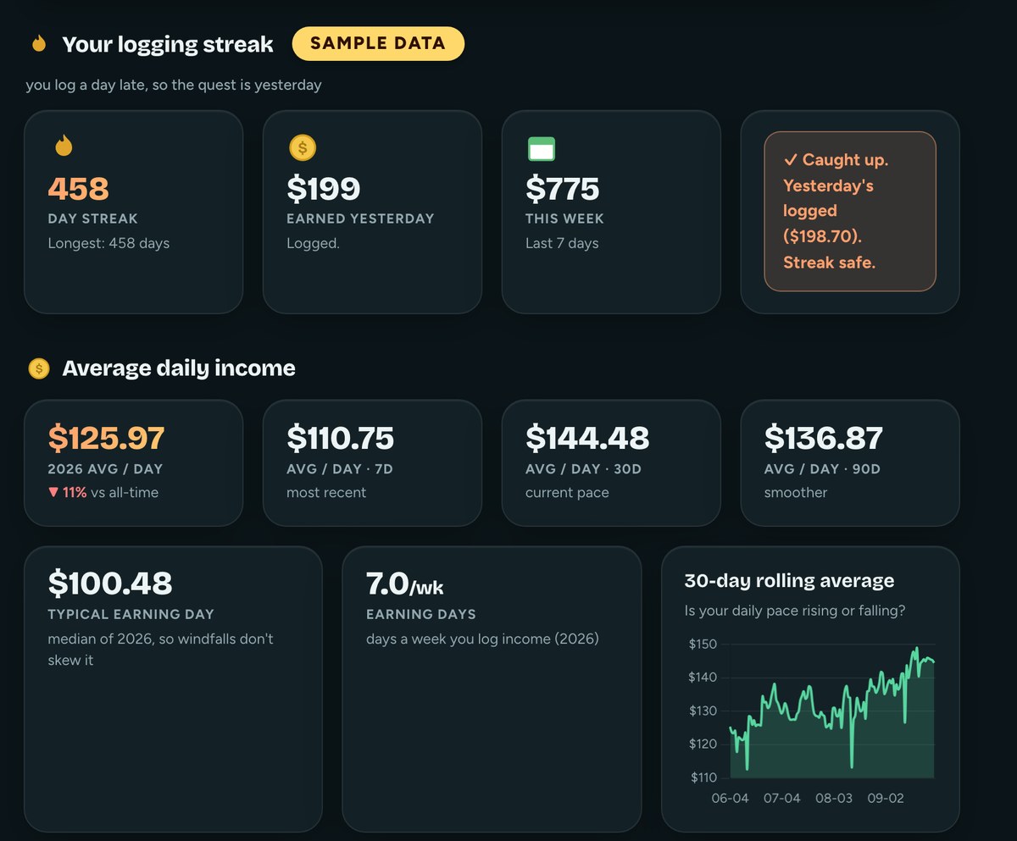Click the 09-02 x-axis date label
The width and height of the screenshot is (1017, 841).
[885, 798]
